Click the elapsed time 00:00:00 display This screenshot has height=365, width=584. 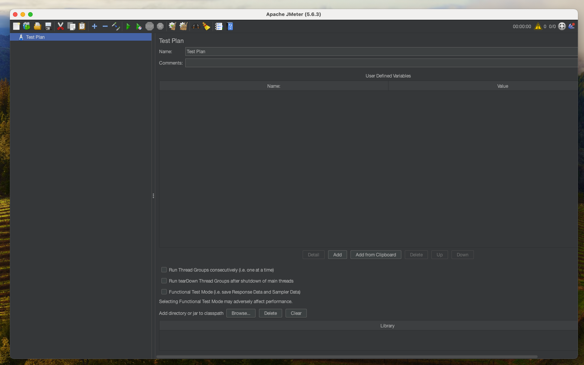522,27
